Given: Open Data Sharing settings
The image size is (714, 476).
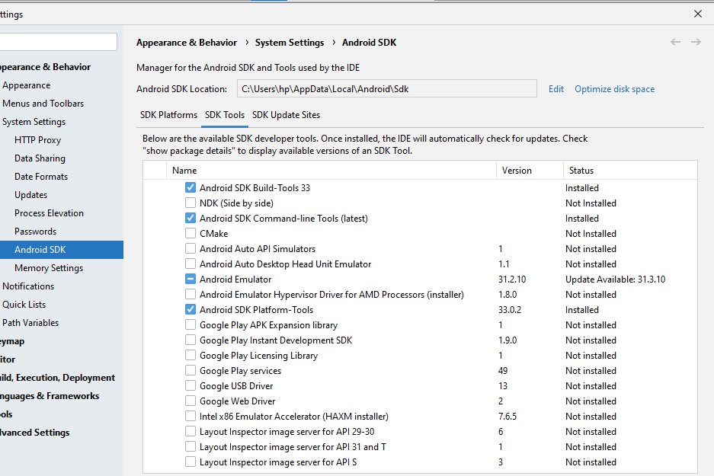Looking at the screenshot, I should (x=40, y=158).
